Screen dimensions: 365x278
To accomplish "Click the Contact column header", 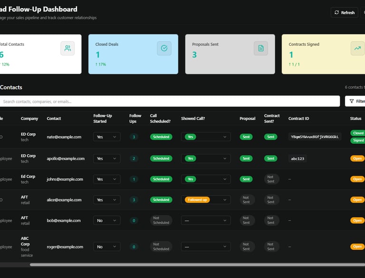I will pyautogui.click(x=54, y=119).
